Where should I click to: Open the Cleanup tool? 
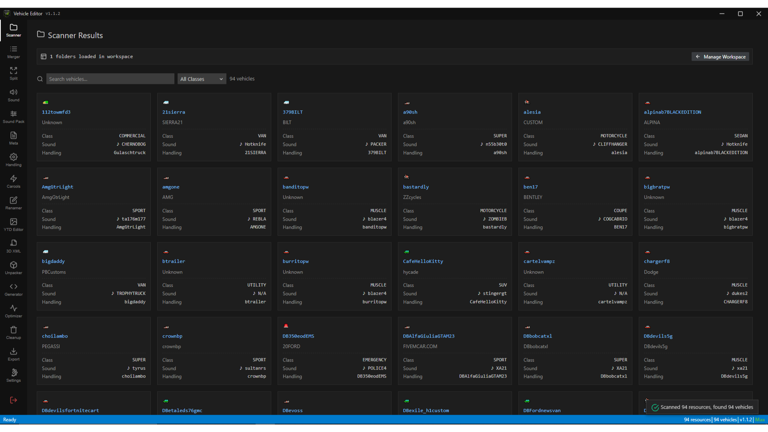coord(14,333)
